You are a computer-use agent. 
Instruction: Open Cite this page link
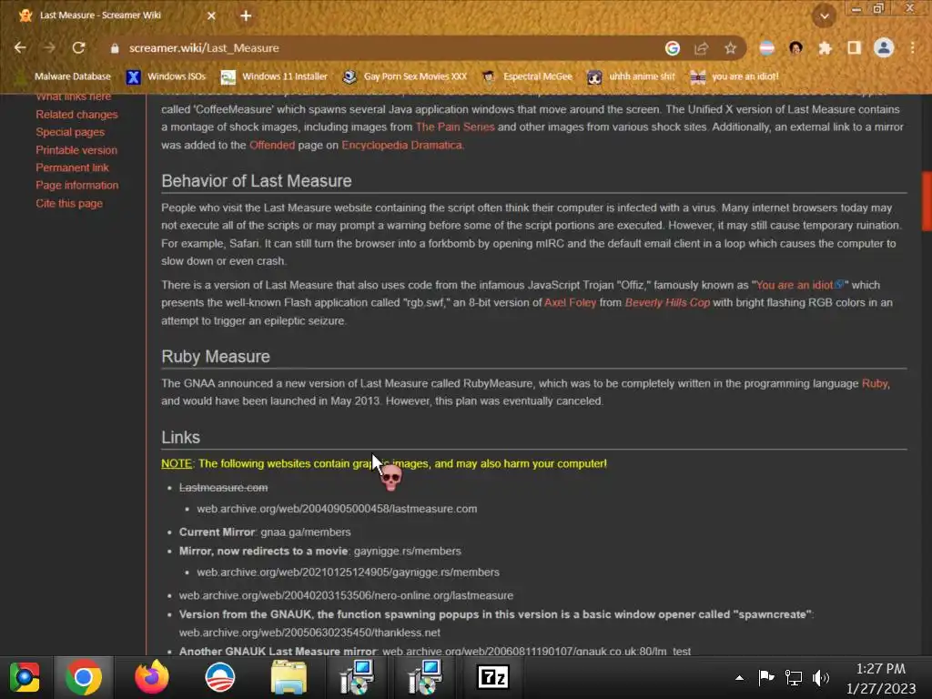click(69, 203)
